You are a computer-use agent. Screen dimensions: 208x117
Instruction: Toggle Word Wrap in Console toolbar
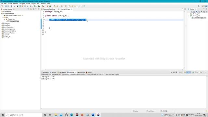point(185,72)
